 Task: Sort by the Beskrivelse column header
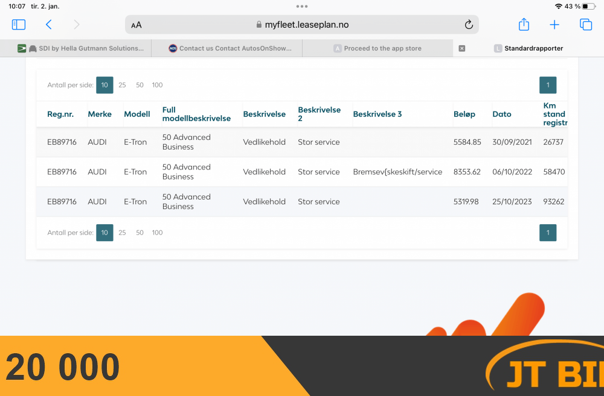coord(265,114)
